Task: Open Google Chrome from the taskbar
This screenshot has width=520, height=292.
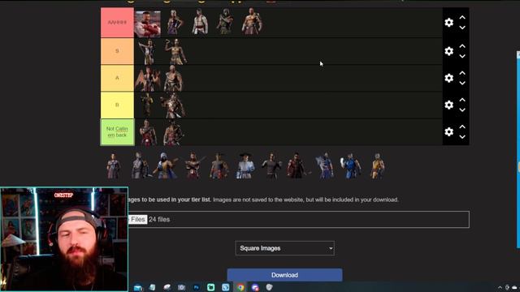Action: point(240,287)
